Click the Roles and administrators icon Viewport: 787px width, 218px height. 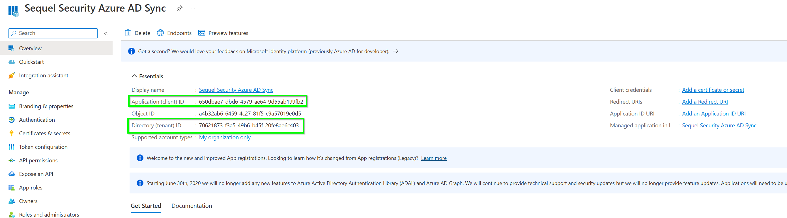point(12,215)
